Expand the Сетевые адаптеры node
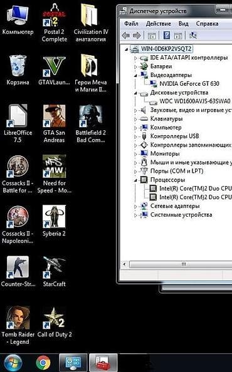The height and width of the screenshot is (372, 232). pos(135,207)
